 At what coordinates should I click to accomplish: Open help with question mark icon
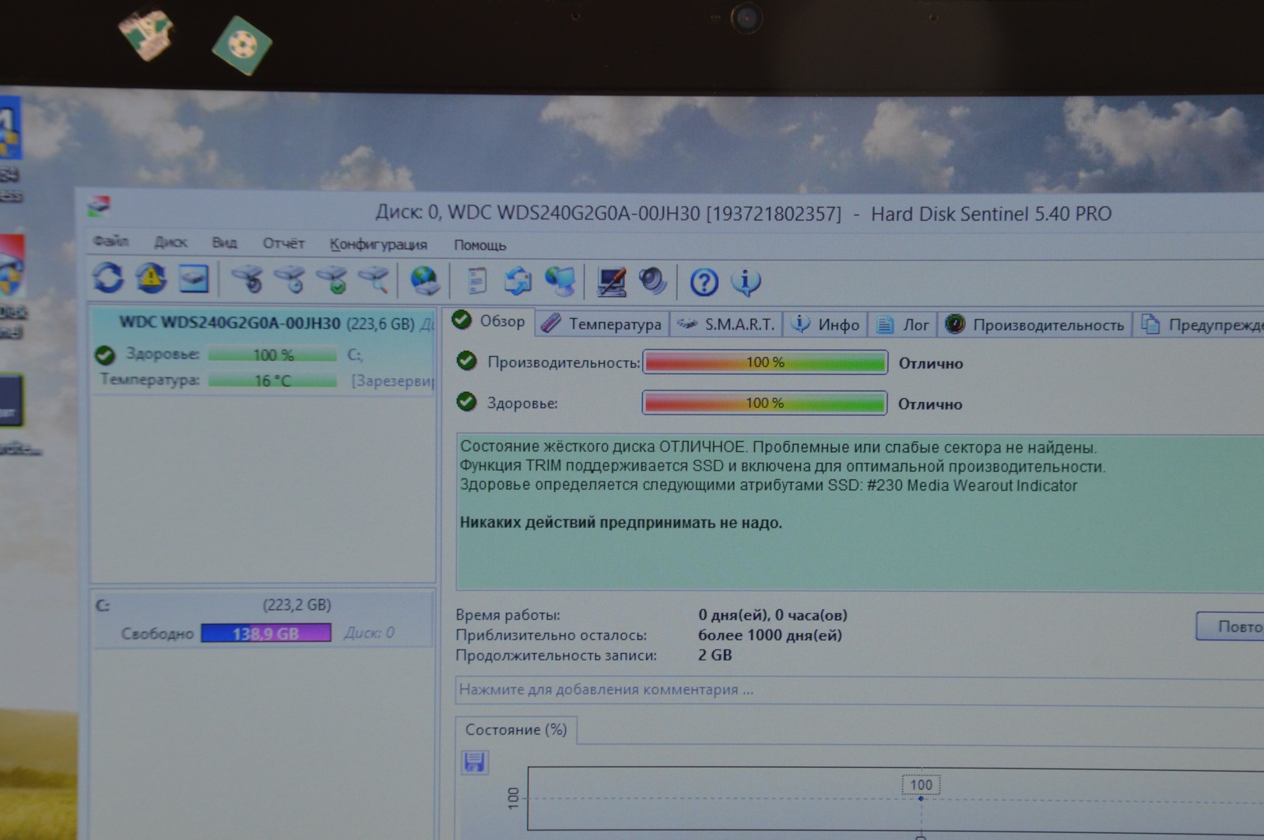point(704,282)
